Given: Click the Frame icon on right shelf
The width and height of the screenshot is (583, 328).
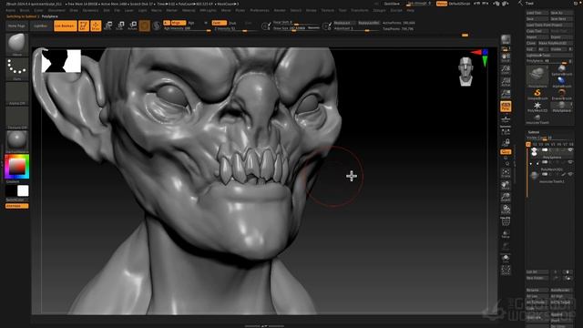Looking at the screenshot, I should coord(506,173).
